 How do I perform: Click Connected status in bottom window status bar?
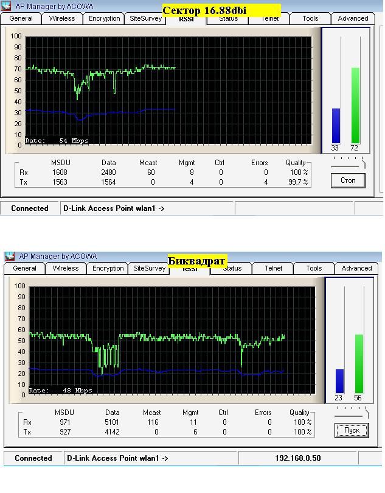pos(33,458)
